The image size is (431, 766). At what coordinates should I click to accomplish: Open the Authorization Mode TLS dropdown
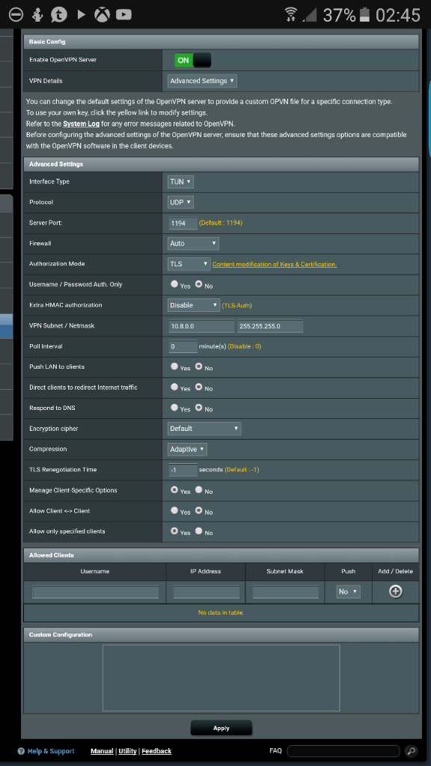pyautogui.click(x=189, y=264)
